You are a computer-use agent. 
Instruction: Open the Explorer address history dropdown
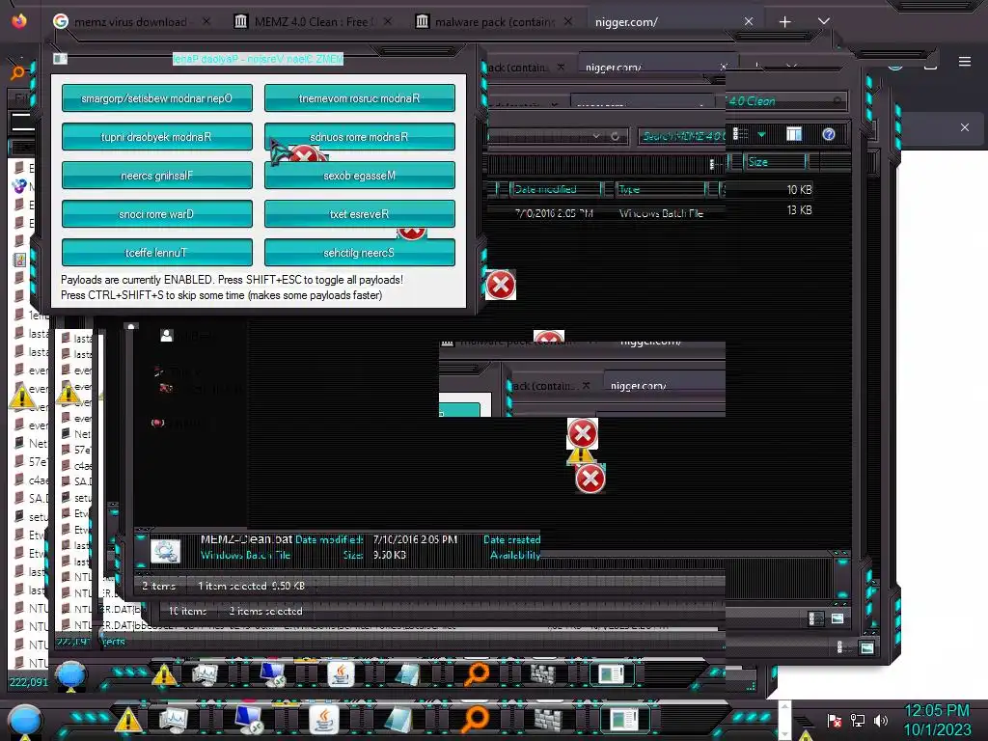(x=595, y=136)
